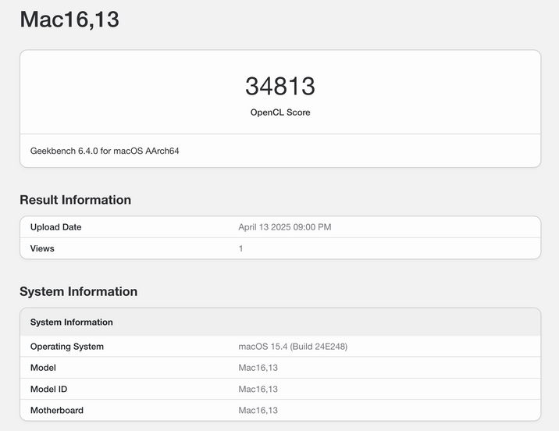Click the Mac16,13 page title
The height and width of the screenshot is (431, 559).
click(x=69, y=20)
